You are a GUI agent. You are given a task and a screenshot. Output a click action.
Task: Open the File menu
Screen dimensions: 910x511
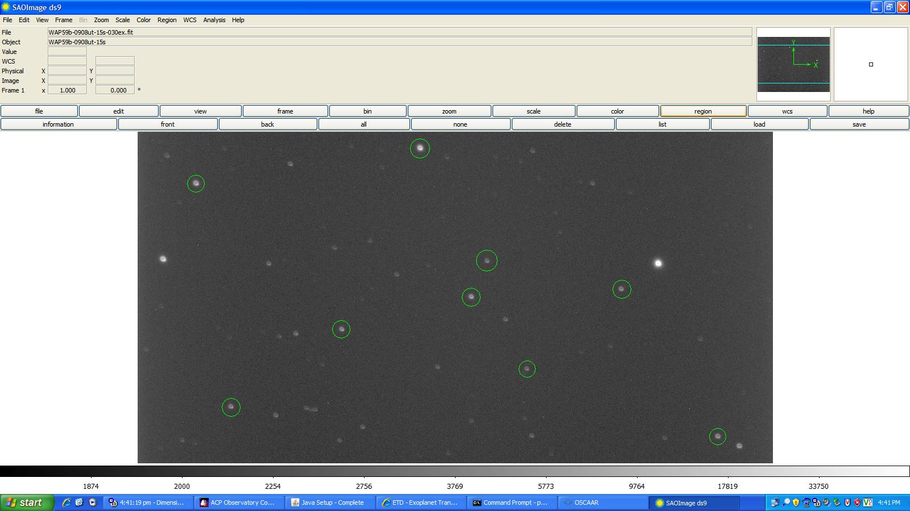pyautogui.click(x=7, y=20)
